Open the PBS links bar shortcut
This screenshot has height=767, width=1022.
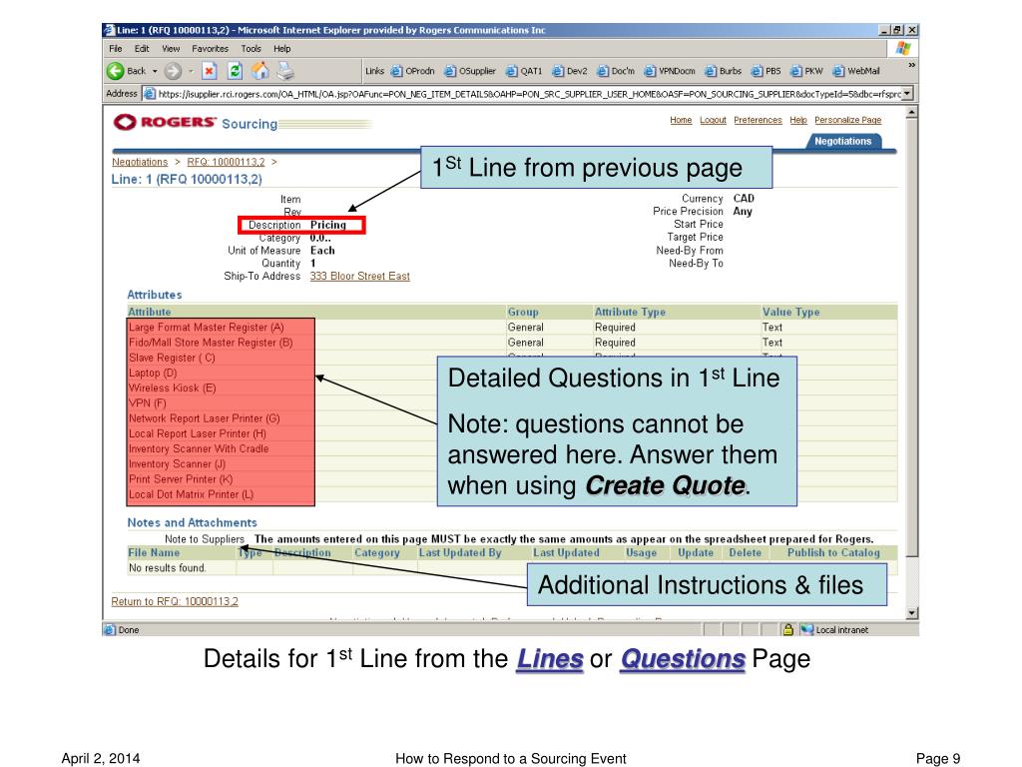point(766,71)
